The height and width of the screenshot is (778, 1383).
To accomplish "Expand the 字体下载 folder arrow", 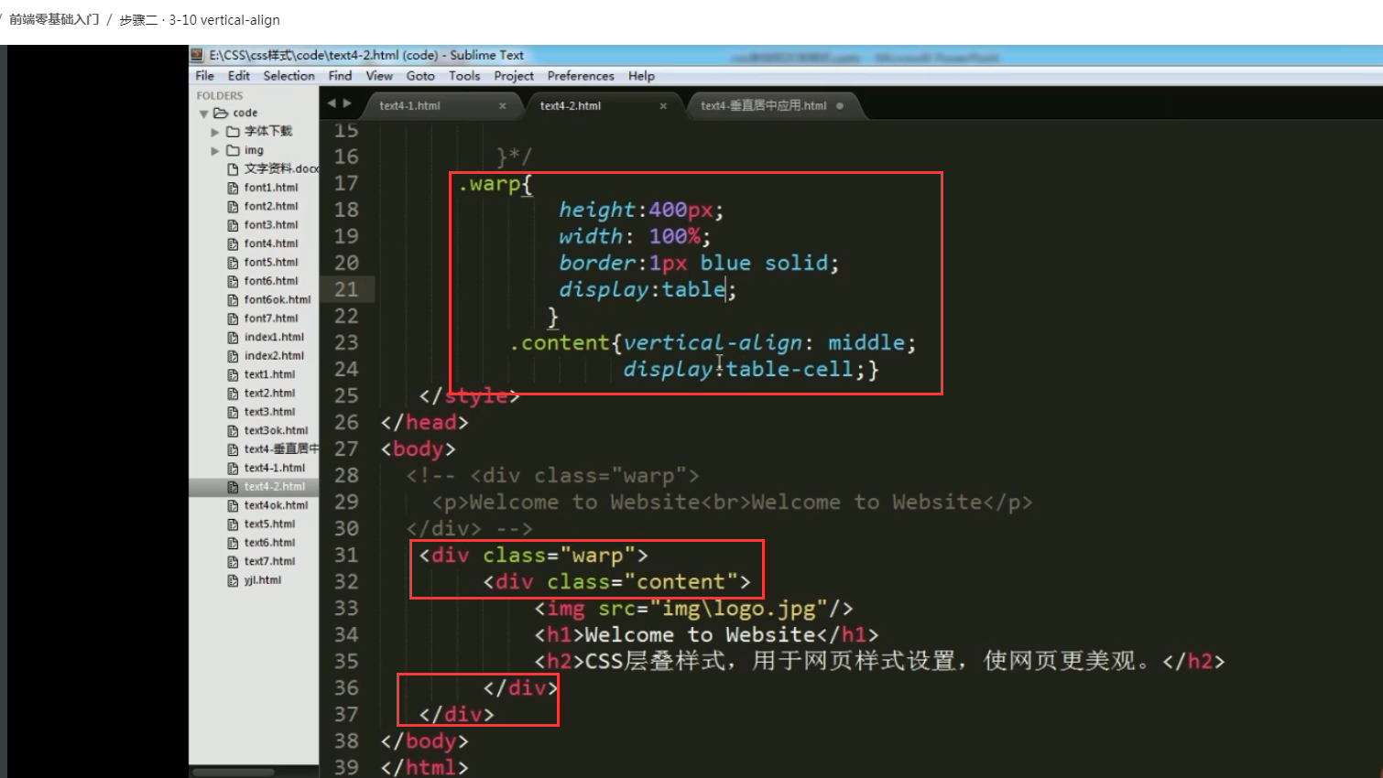I will (215, 132).
